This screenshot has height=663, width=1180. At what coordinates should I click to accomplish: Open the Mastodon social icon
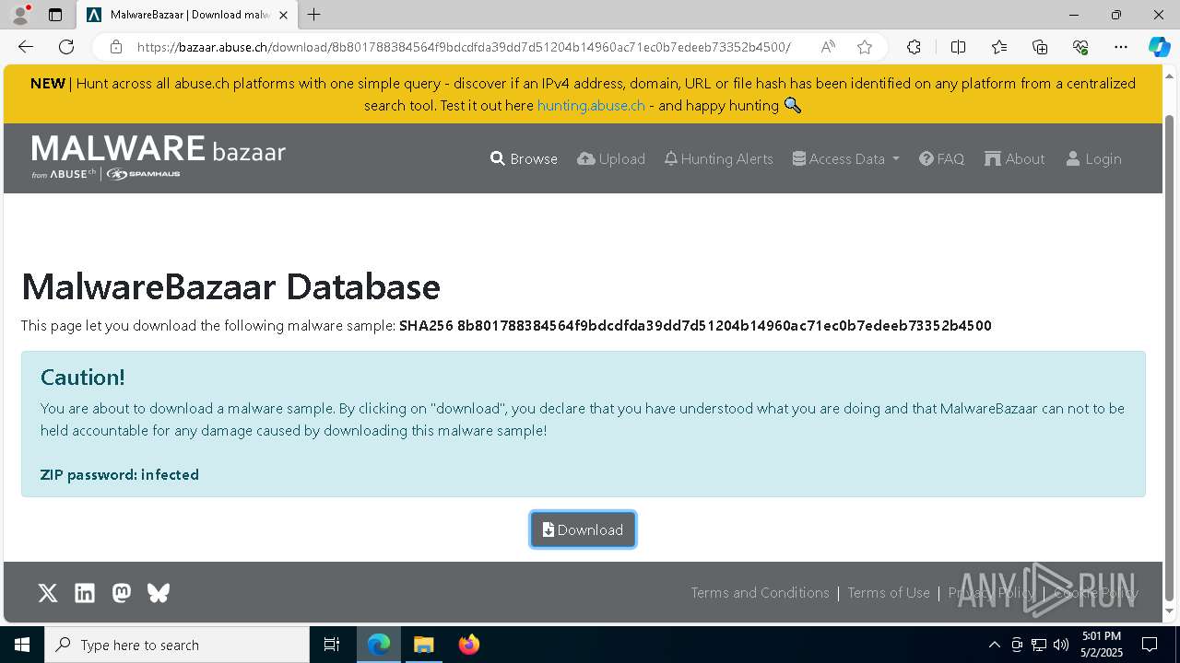(122, 593)
